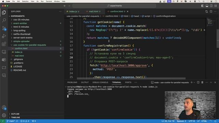Open mail.html in the explorer
The image size is (219, 123).
[x=19, y=56]
